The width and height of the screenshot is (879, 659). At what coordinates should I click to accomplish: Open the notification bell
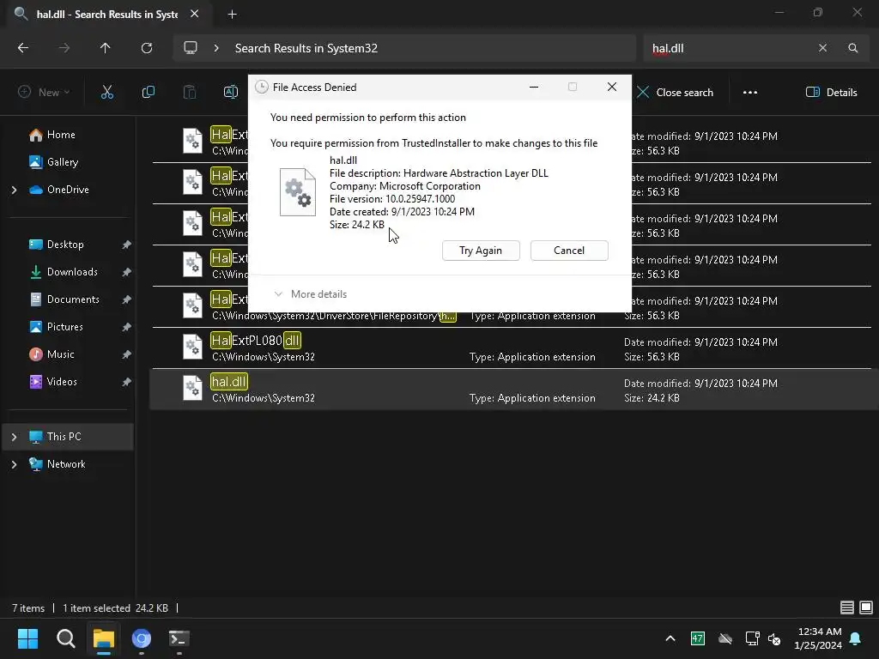pyautogui.click(x=856, y=638)
